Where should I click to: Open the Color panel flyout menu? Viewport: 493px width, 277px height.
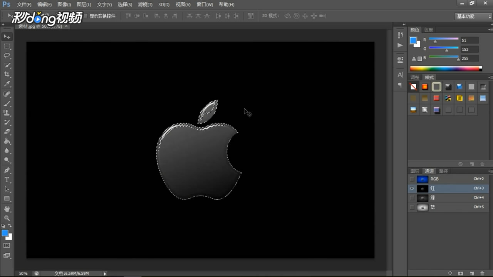490,30
